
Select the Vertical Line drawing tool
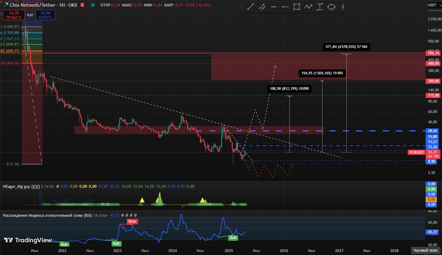343,7
